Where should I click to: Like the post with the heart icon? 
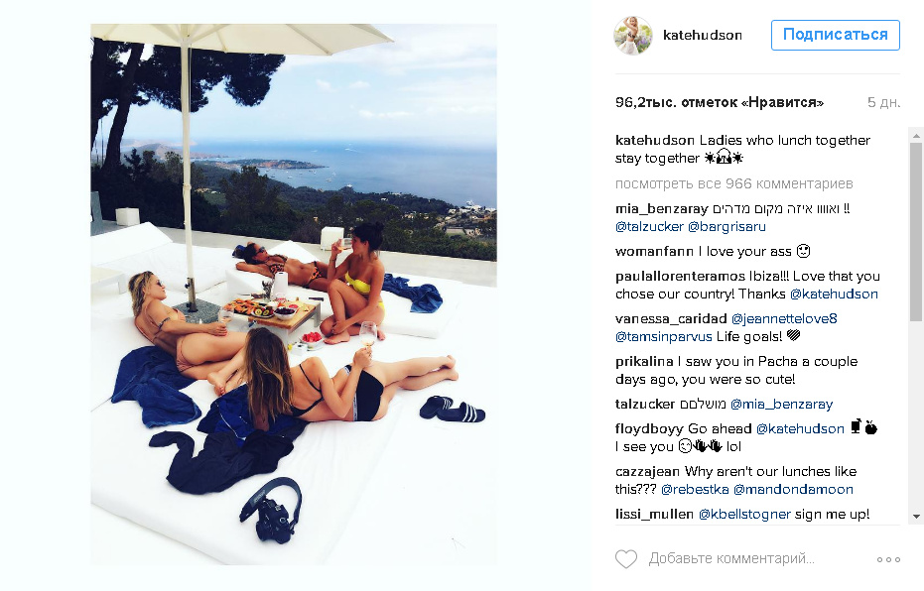[626, 558]
